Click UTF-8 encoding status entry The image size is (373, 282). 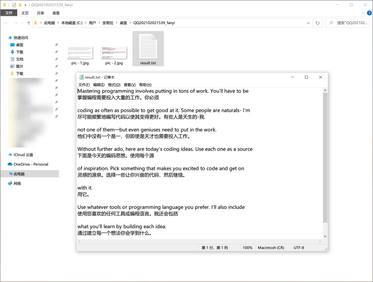pyautogui.click(x=299, y=248)
